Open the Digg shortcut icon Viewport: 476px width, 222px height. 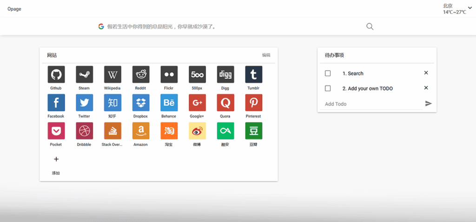(x=225, y=74)
